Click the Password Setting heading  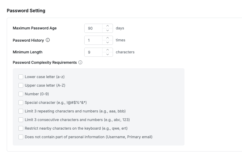26,11
